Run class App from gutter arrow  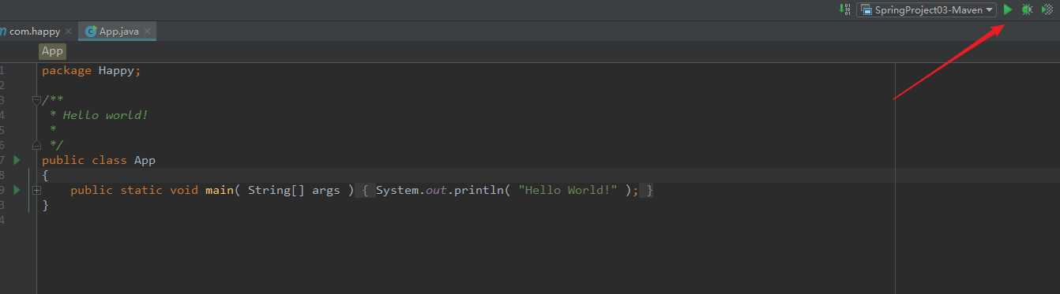(17, 160)
